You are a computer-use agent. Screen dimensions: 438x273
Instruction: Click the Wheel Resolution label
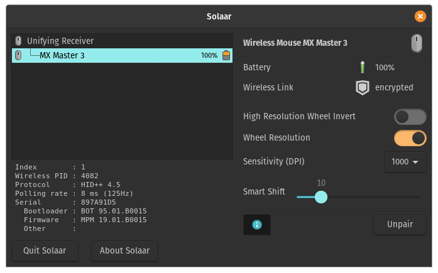point(276,137)
